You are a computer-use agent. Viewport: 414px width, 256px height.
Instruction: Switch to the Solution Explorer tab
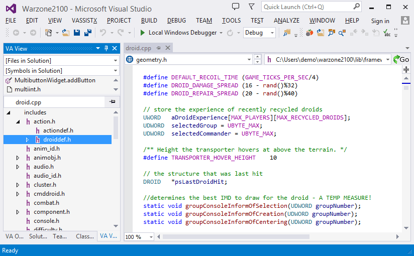pyautogui.click(x=38, y=236)
